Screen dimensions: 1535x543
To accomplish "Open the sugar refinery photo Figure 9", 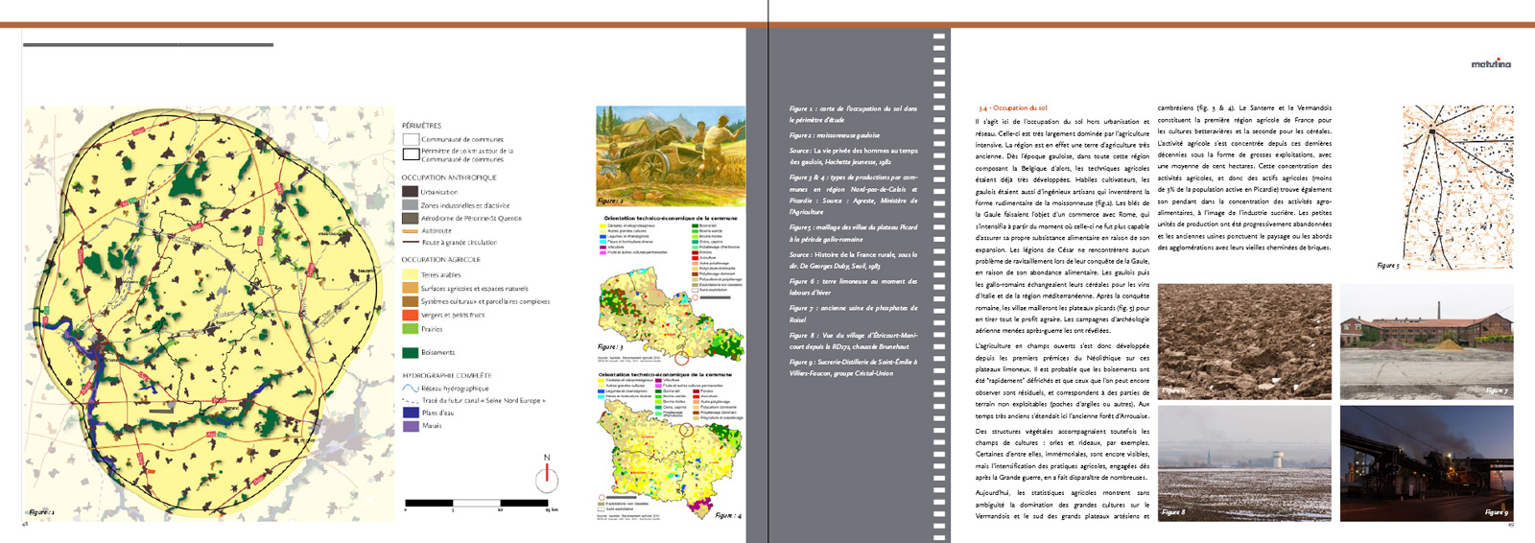I will 1427,463.
